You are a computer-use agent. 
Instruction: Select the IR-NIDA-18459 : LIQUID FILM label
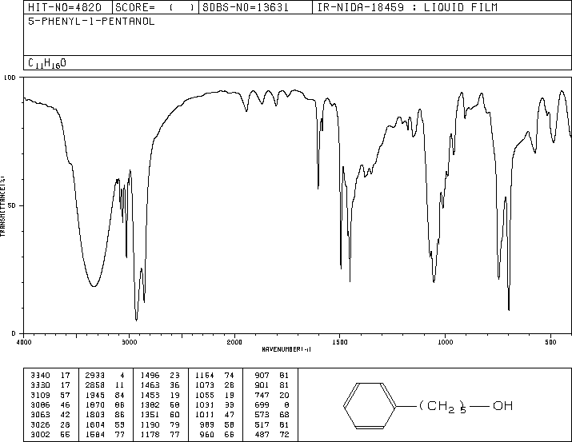pyautogui.click(x=407, y=7)
